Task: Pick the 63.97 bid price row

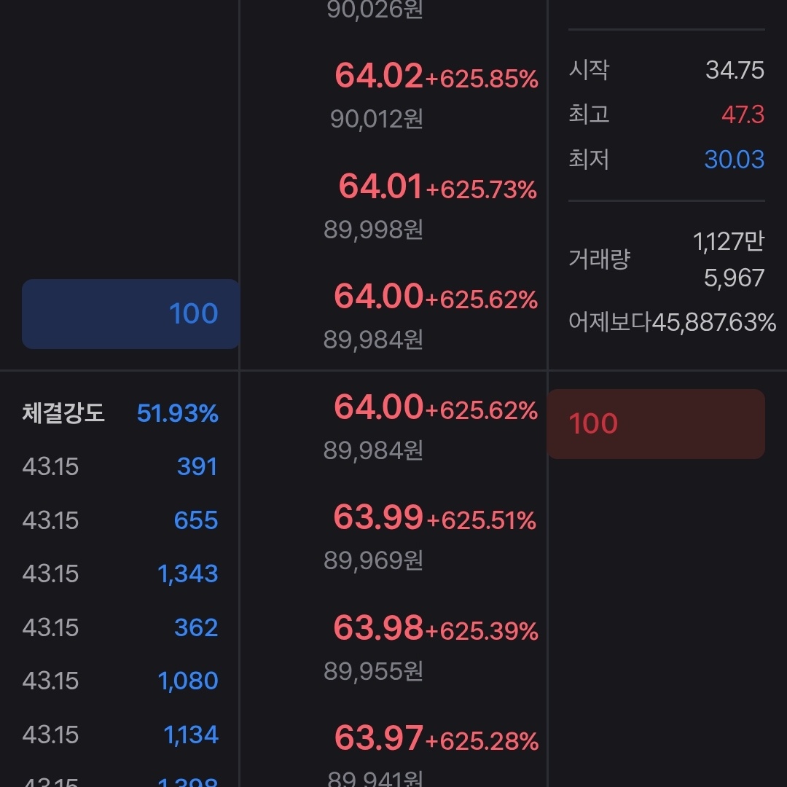Action: point(393,751)
